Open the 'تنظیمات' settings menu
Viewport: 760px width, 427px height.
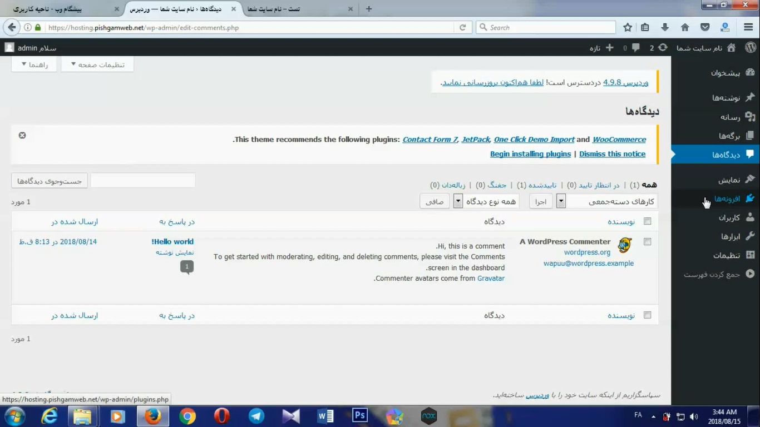point(715,255)
